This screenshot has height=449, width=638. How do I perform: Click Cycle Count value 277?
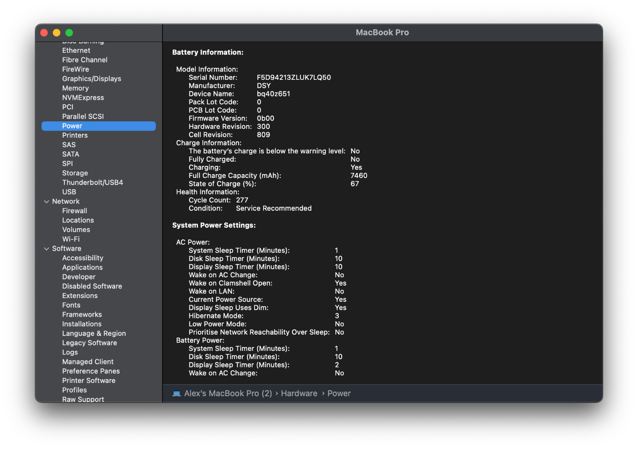pos(242,200)
